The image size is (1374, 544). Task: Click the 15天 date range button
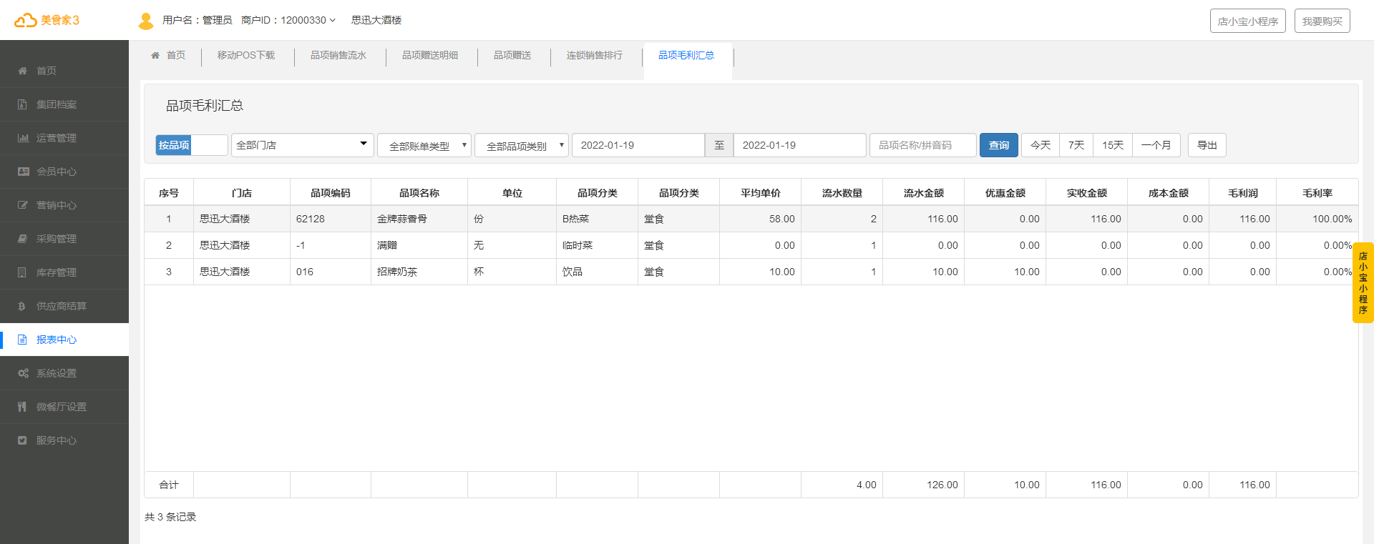pos(1113,145)
